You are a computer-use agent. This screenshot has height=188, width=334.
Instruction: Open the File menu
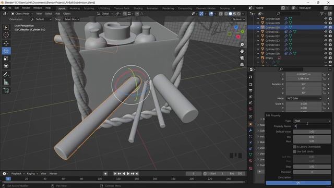coord(9,8)
